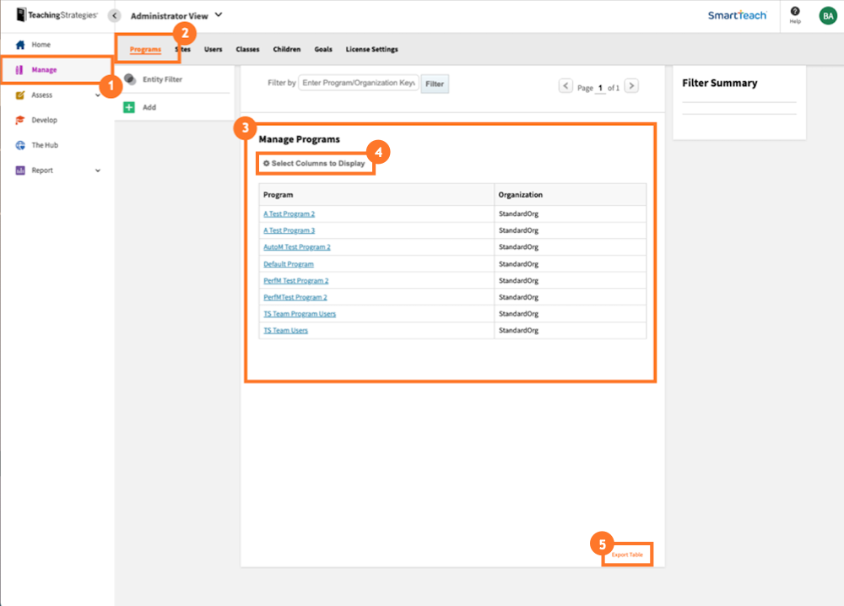Open the BA profile avatar
The width and height of the screenshot is (844, 606).
pos(827,14)
